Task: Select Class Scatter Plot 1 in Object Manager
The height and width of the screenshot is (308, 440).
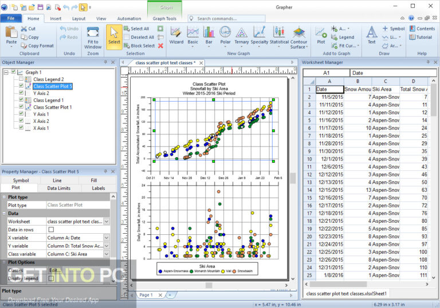Action: (x=53, y=107)
